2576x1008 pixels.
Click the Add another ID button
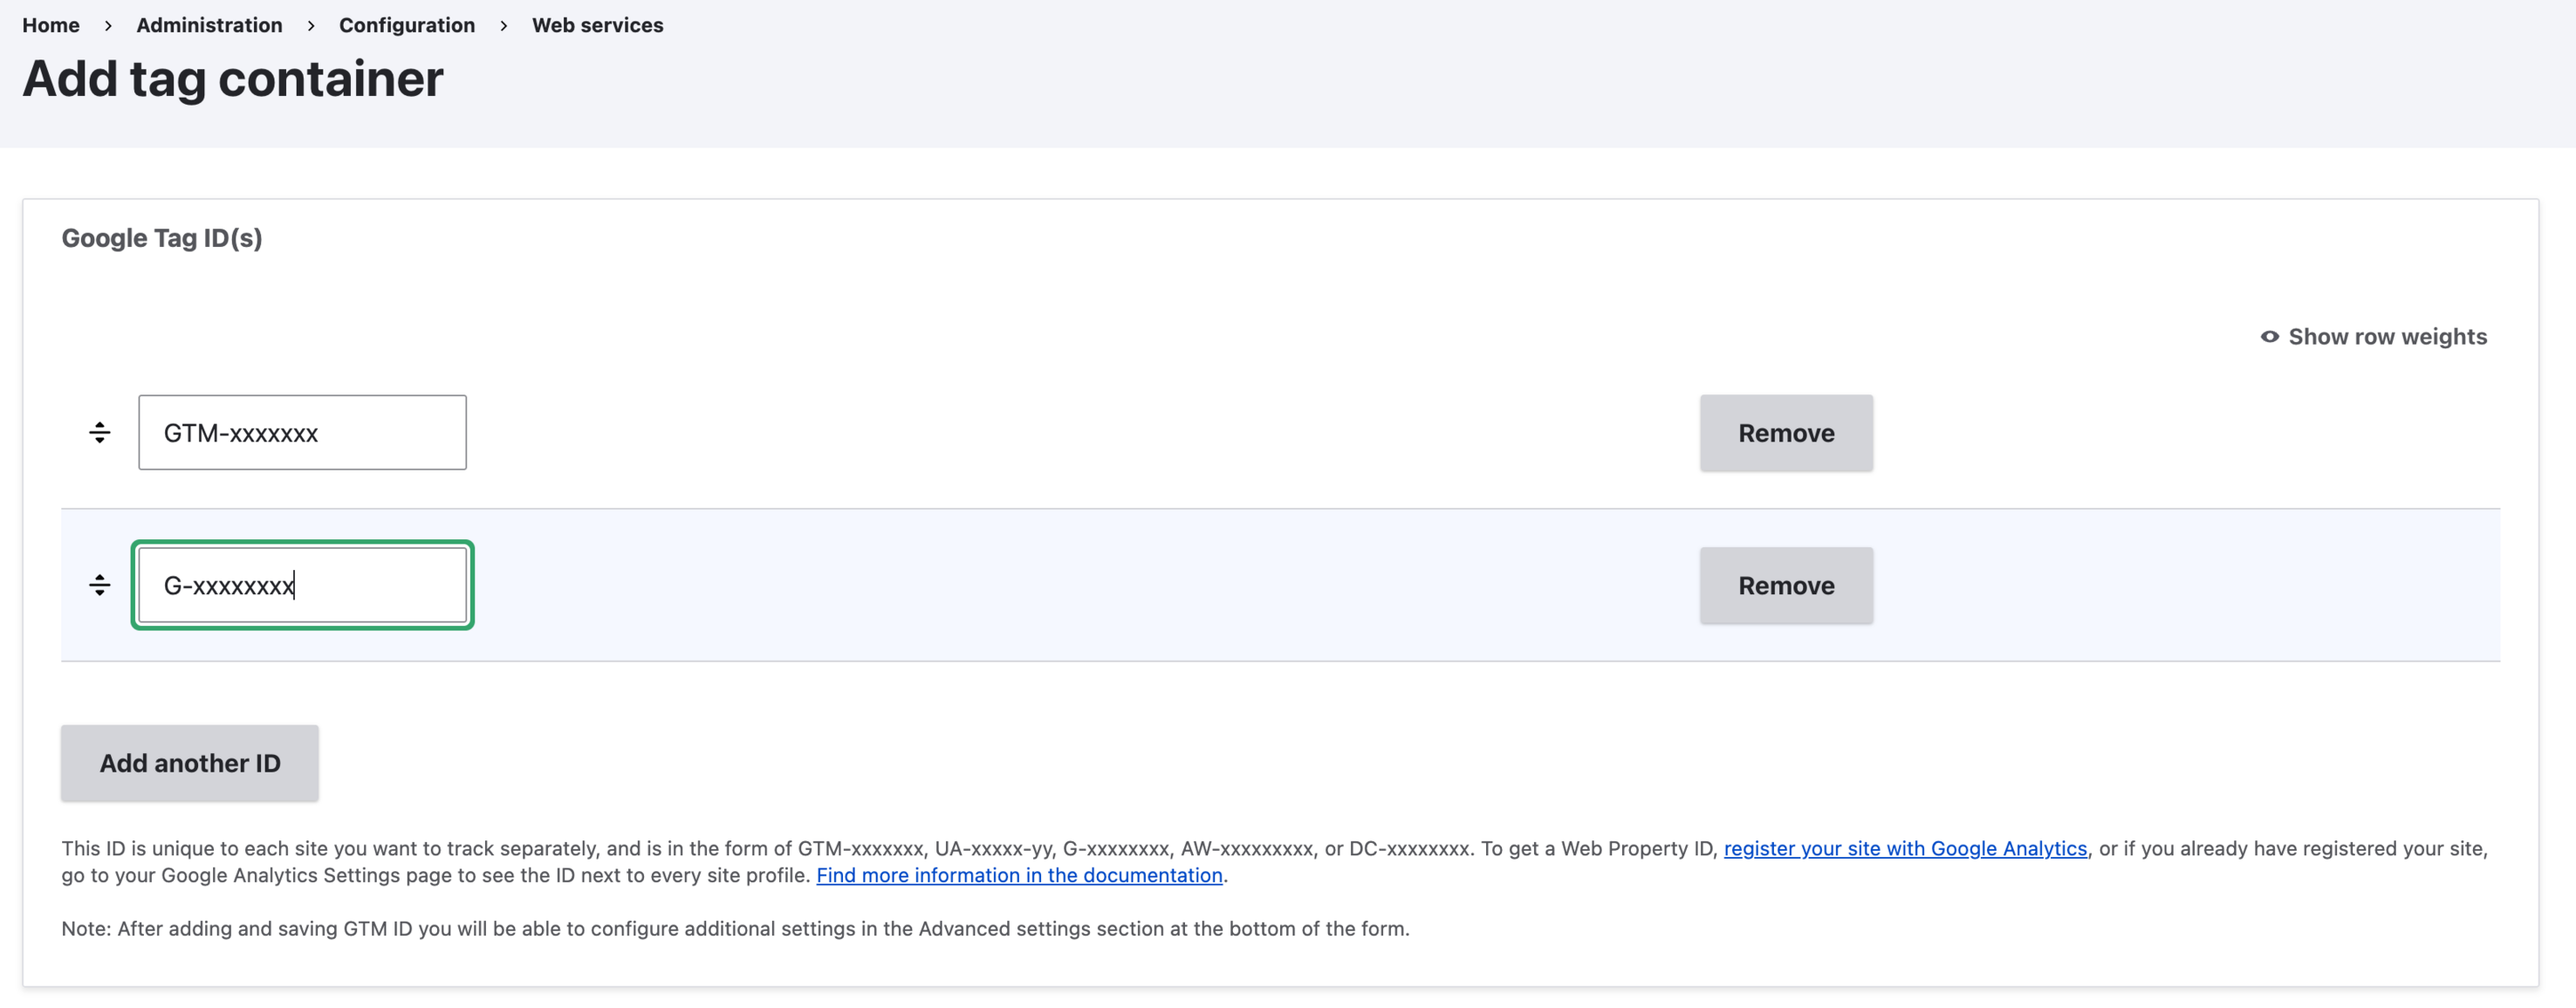pos(190,763)
